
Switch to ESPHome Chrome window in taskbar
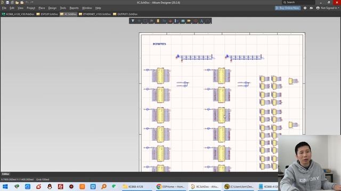(x=171, y=186)
